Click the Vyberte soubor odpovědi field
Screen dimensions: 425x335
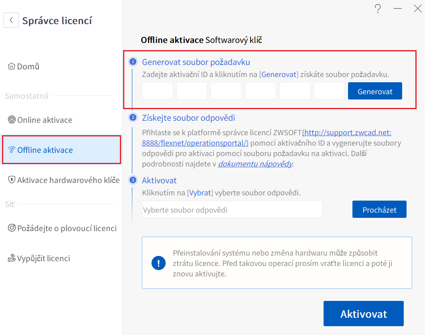point(232,209)
